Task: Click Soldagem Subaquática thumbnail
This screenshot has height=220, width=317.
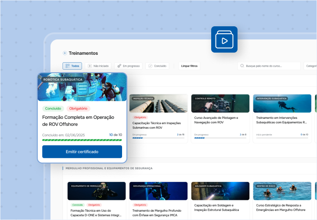Action: pyautogui.click(x=220, y=191)
